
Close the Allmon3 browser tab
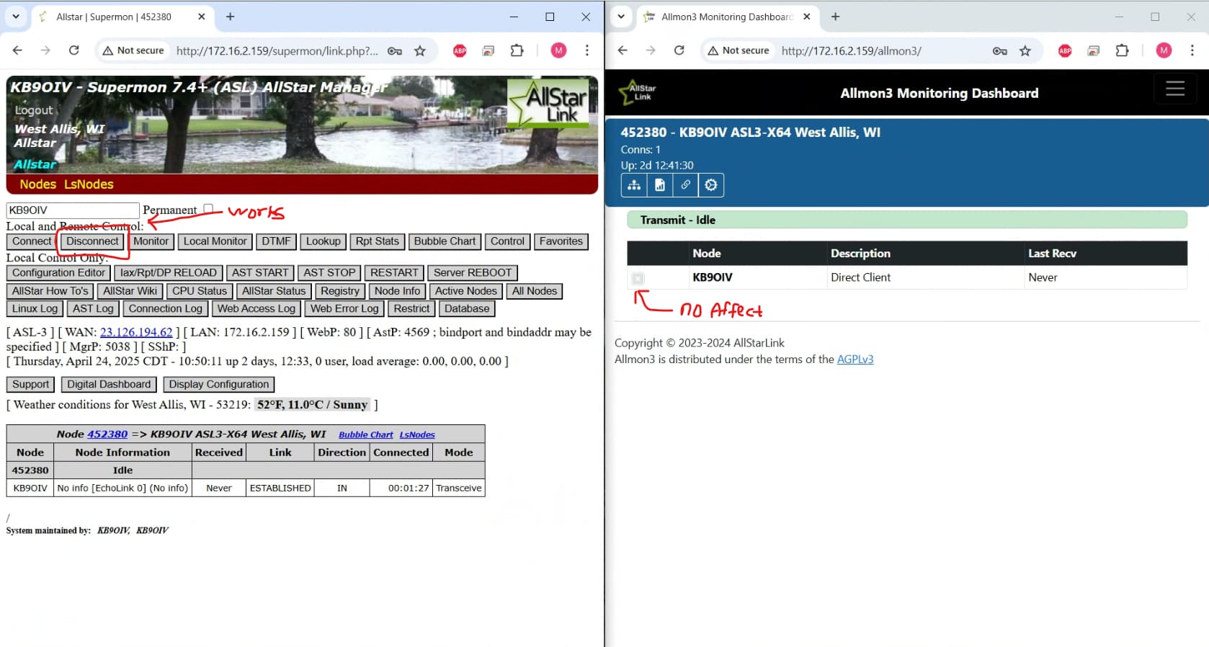[806, 17]
